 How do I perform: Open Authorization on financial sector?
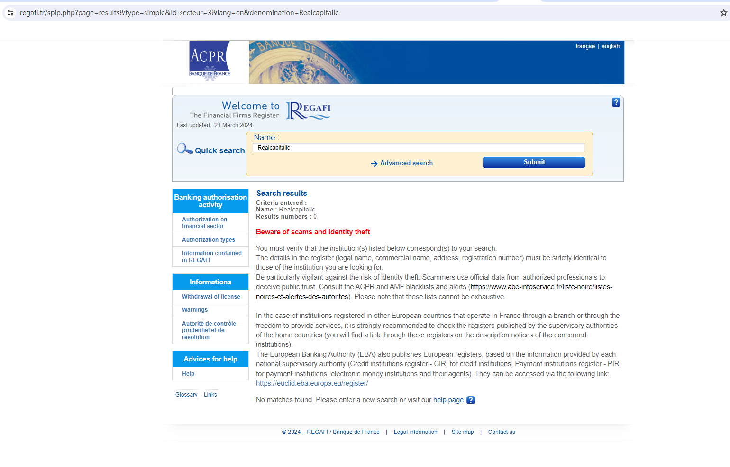204,223
